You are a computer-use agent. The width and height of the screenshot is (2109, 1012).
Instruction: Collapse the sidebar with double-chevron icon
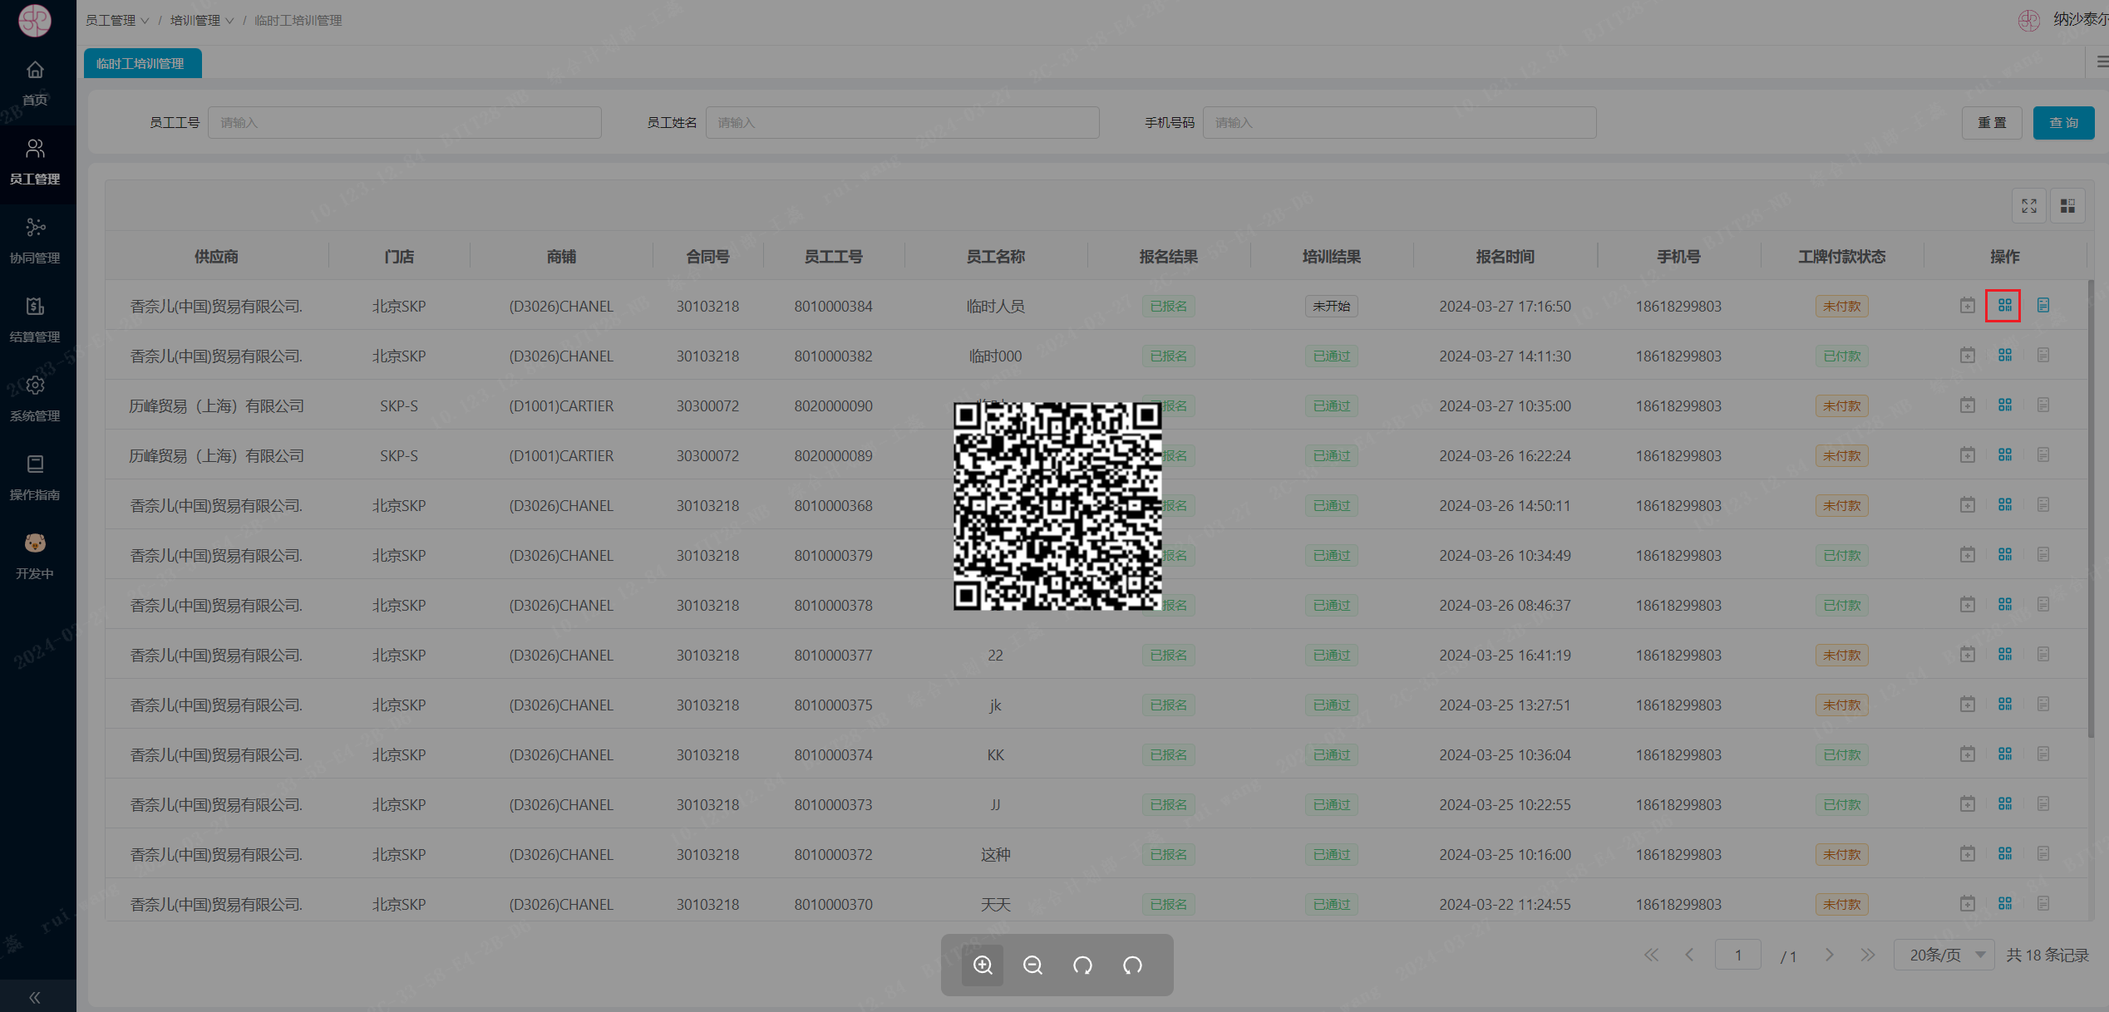click(x=35, y=997)
